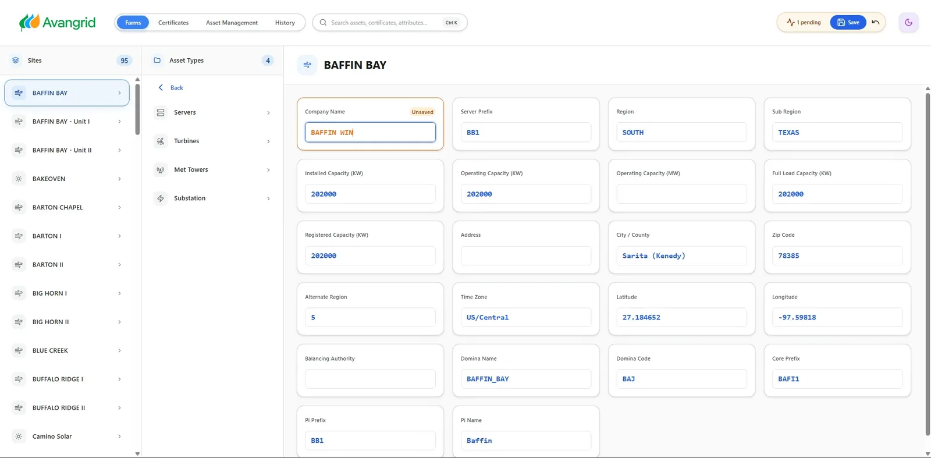Image resolution: width=931 pixels, height=458 pixels.
Task: Toggle dark mode moon icon
Action: (908, 23)
